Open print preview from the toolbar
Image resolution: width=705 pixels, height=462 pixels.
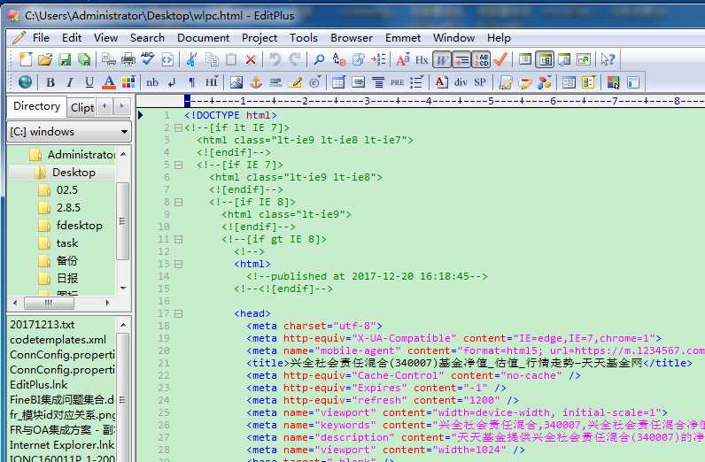point(108,59)
